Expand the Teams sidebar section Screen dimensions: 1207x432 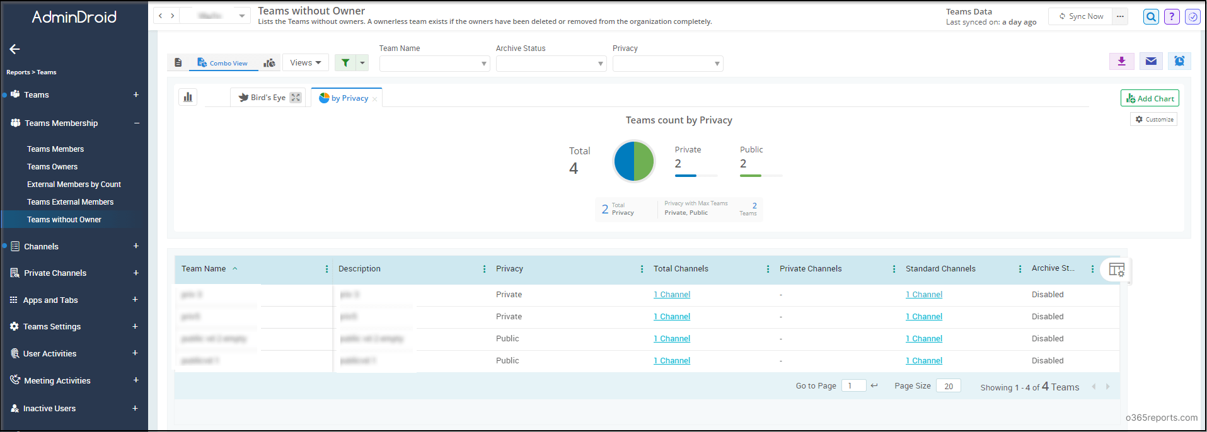[136, 94]
